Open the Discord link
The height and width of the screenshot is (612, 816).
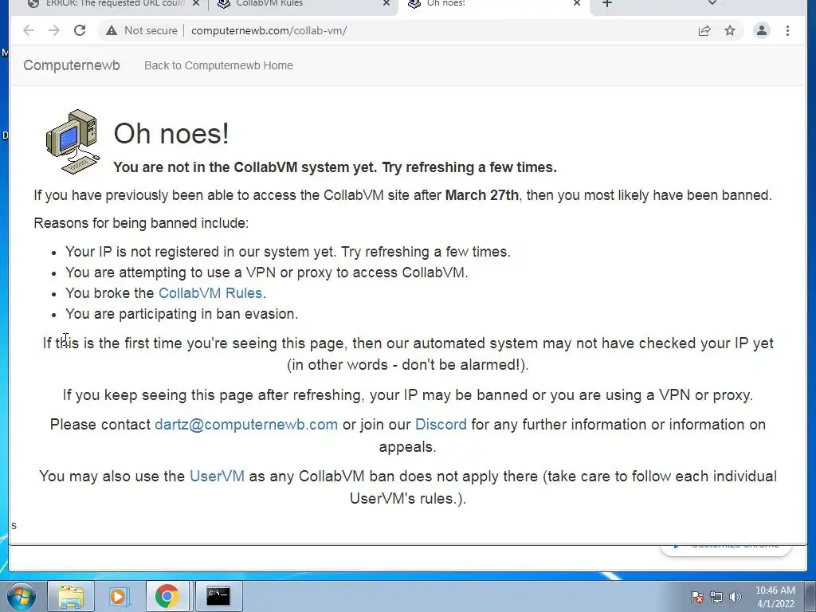click(441, 425)
